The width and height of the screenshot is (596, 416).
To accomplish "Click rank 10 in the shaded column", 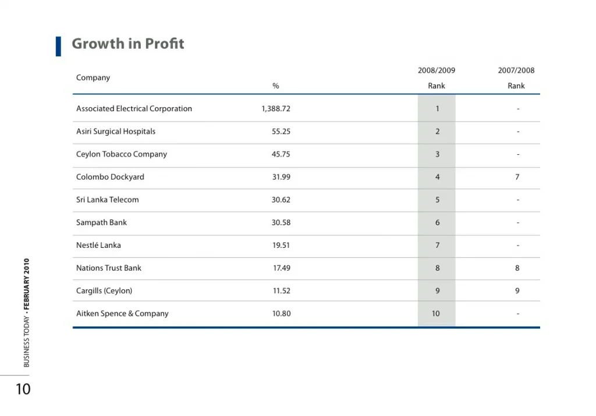I will pos(436,314).
